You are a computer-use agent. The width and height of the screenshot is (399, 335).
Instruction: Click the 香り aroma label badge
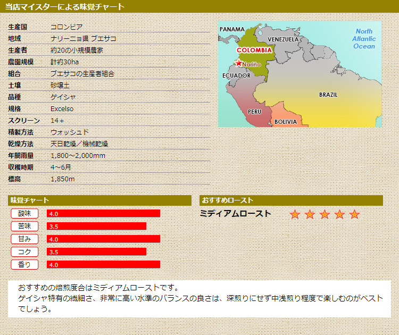click(24, 264)
